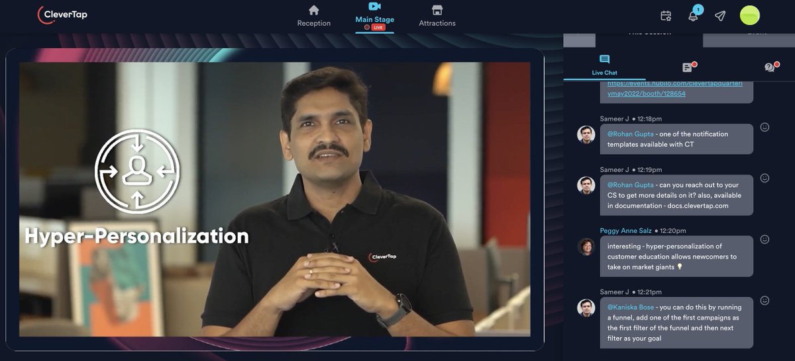The height and width of the screenshot is (361, 795).
Task: Click the Peggy Anne Salz name
Action: click(626, 231)
